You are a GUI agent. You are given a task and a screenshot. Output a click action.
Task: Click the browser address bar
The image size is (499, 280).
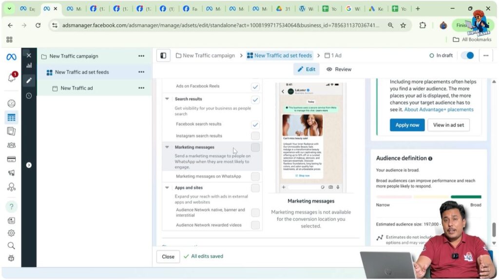click(221, 25)
